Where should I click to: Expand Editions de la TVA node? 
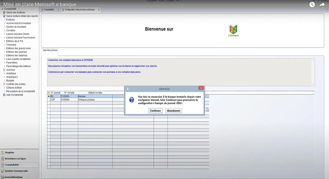tap(5, 41)
